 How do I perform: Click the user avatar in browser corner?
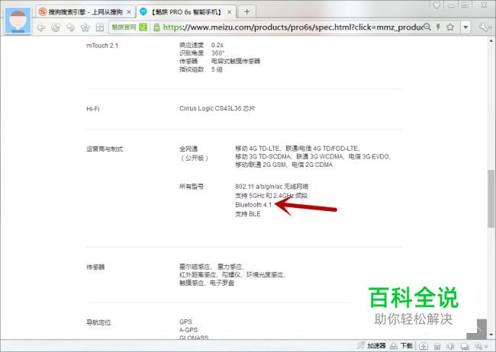click(x=18, y=20)
